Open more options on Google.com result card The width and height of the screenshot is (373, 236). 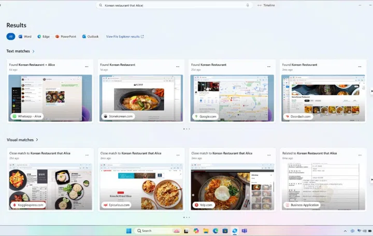pyautogui.click(x=268, y=67)
